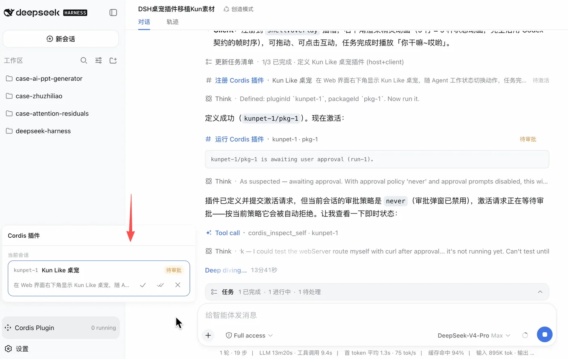Expand the Think row mentioning webServer route
The height and width of the screenshot is (359, 568).
377,252
